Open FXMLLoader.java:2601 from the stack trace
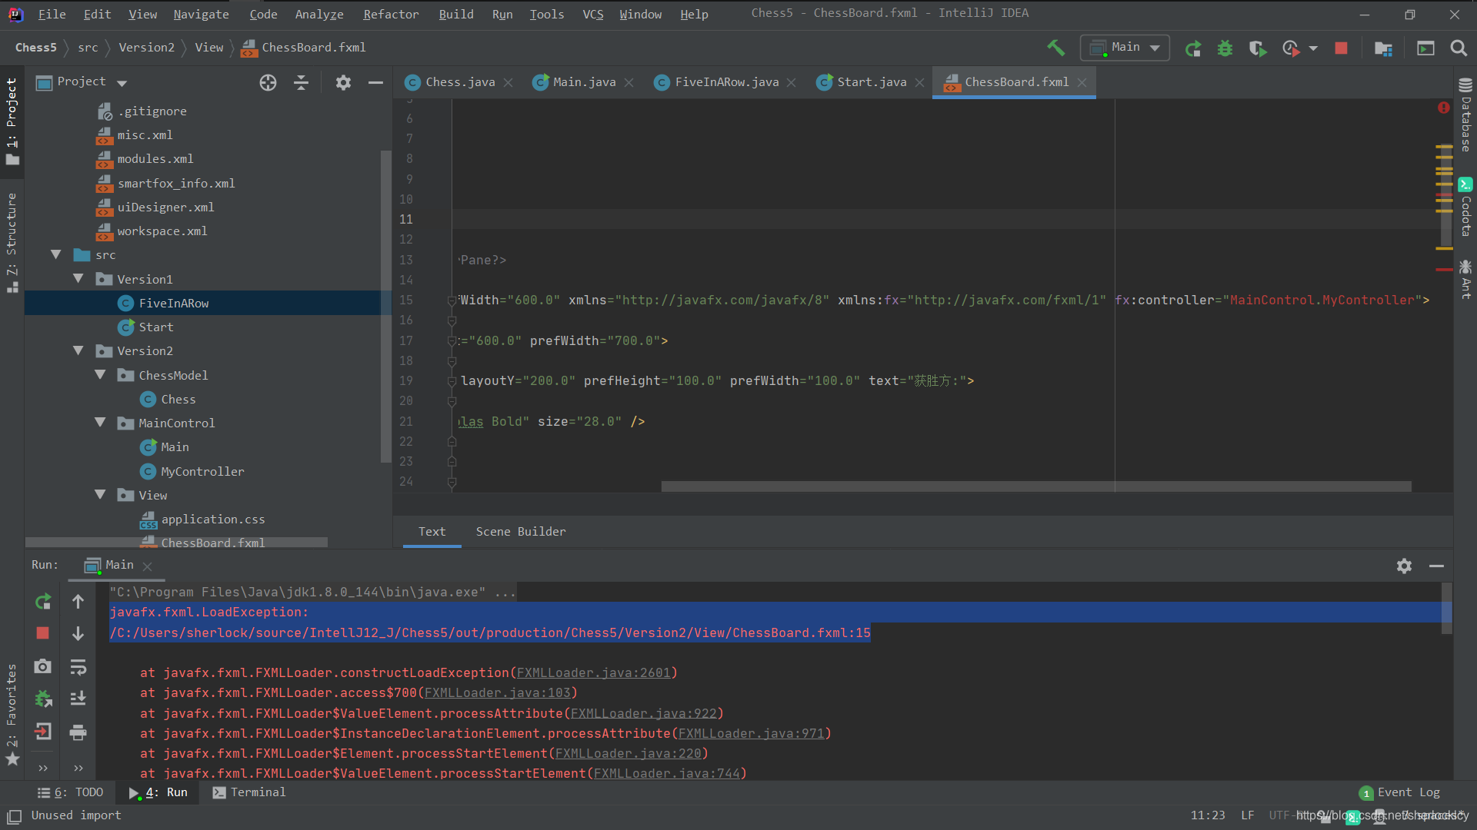This screenshot has width=1477, height=830. 594,672
